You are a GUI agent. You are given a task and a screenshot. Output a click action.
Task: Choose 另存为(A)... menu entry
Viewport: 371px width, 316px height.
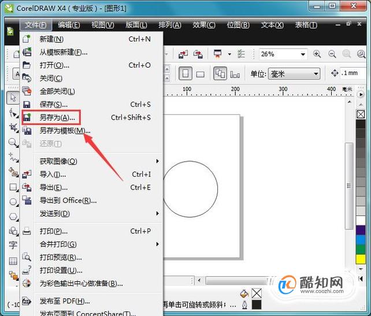tap(92, 117)
